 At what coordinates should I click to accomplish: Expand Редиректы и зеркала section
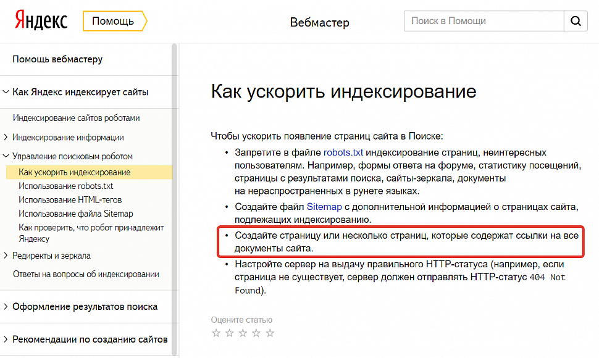6,256
